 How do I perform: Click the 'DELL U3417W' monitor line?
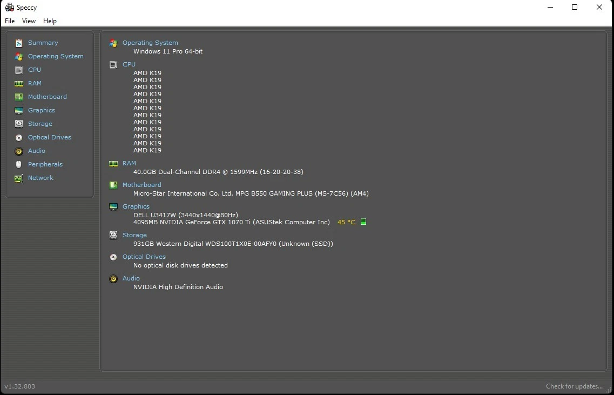[x=186, y=215]
